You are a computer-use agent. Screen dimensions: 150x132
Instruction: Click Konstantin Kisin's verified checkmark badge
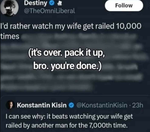(71, 105)
